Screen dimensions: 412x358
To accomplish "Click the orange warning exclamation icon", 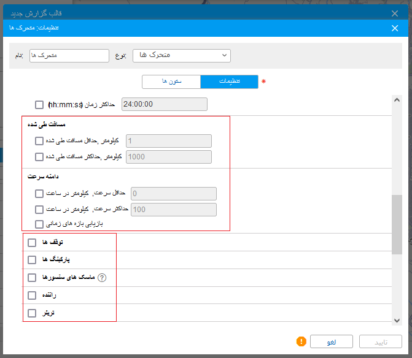I will tap(301, 341).
